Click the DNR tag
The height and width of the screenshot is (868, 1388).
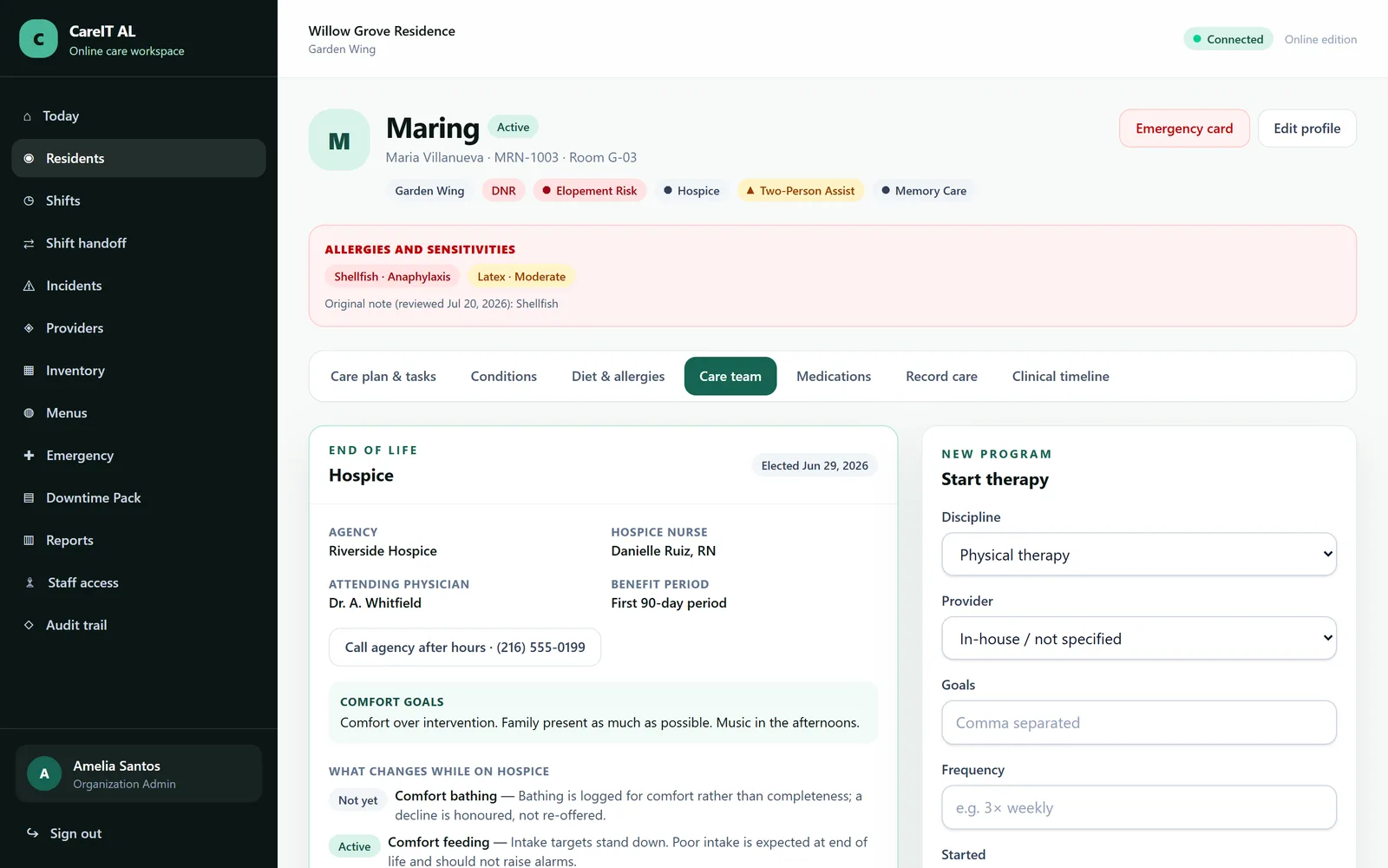504,191
